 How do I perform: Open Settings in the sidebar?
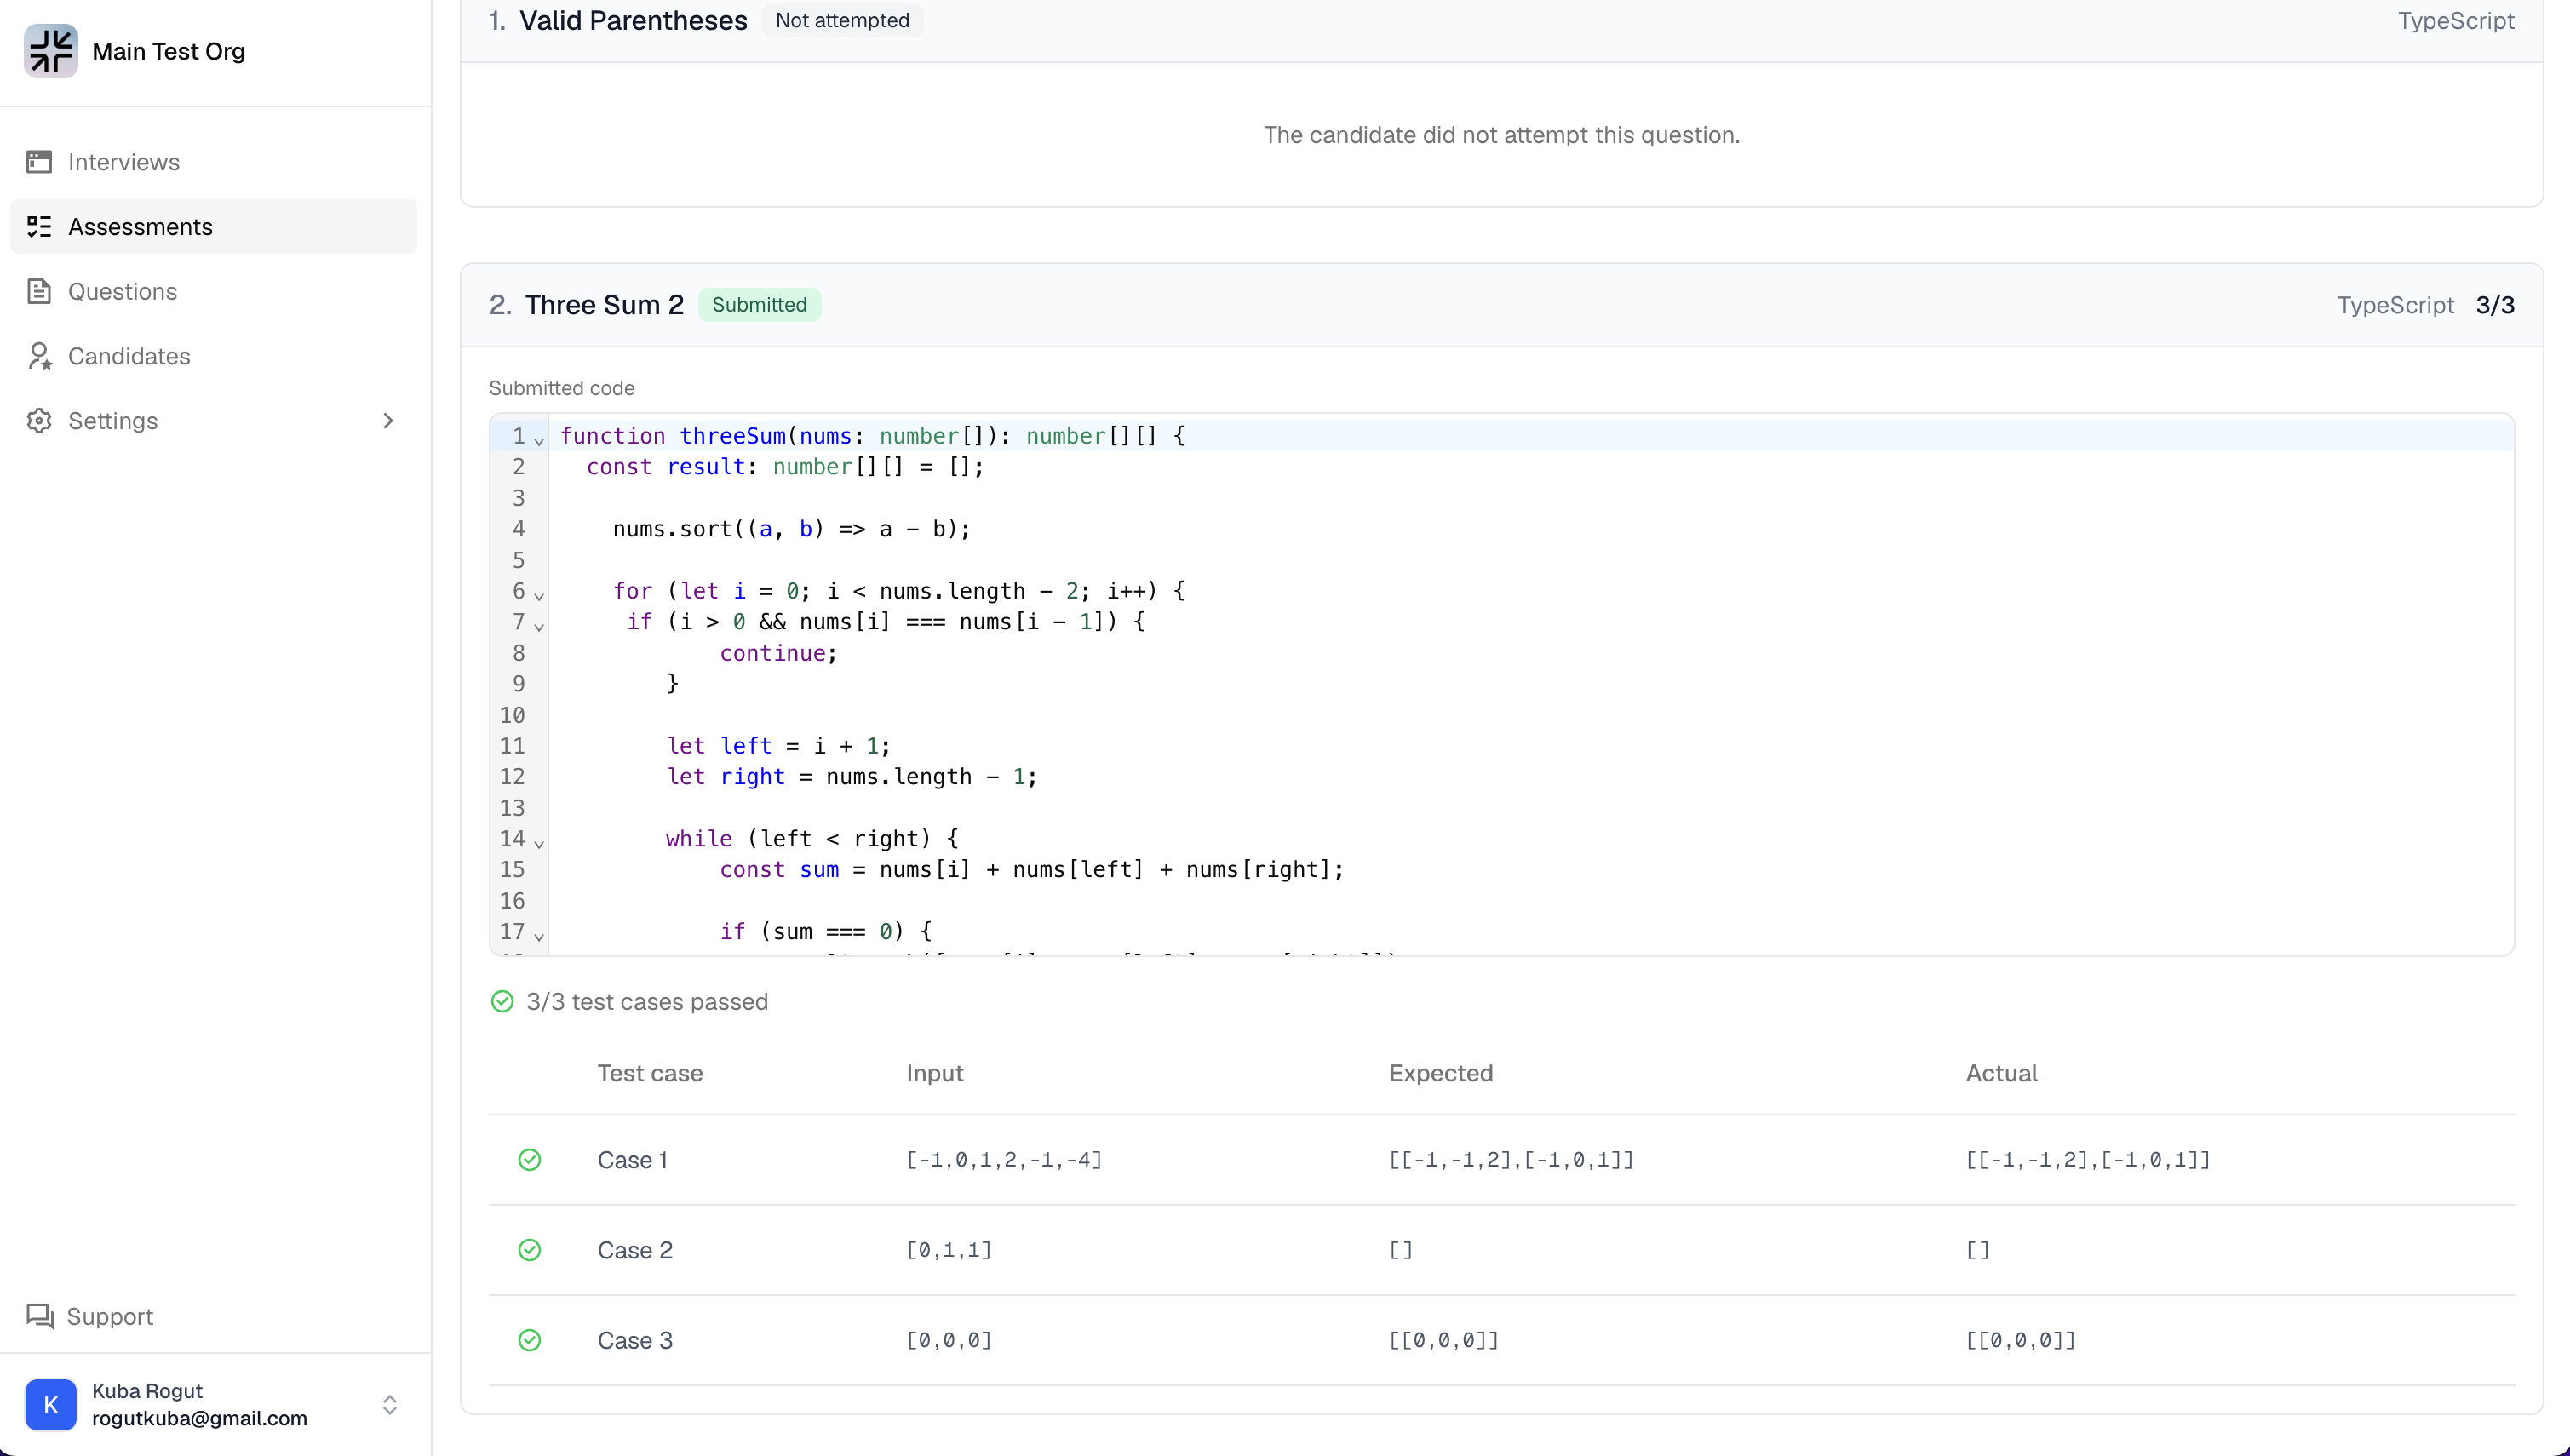point(213,421)
